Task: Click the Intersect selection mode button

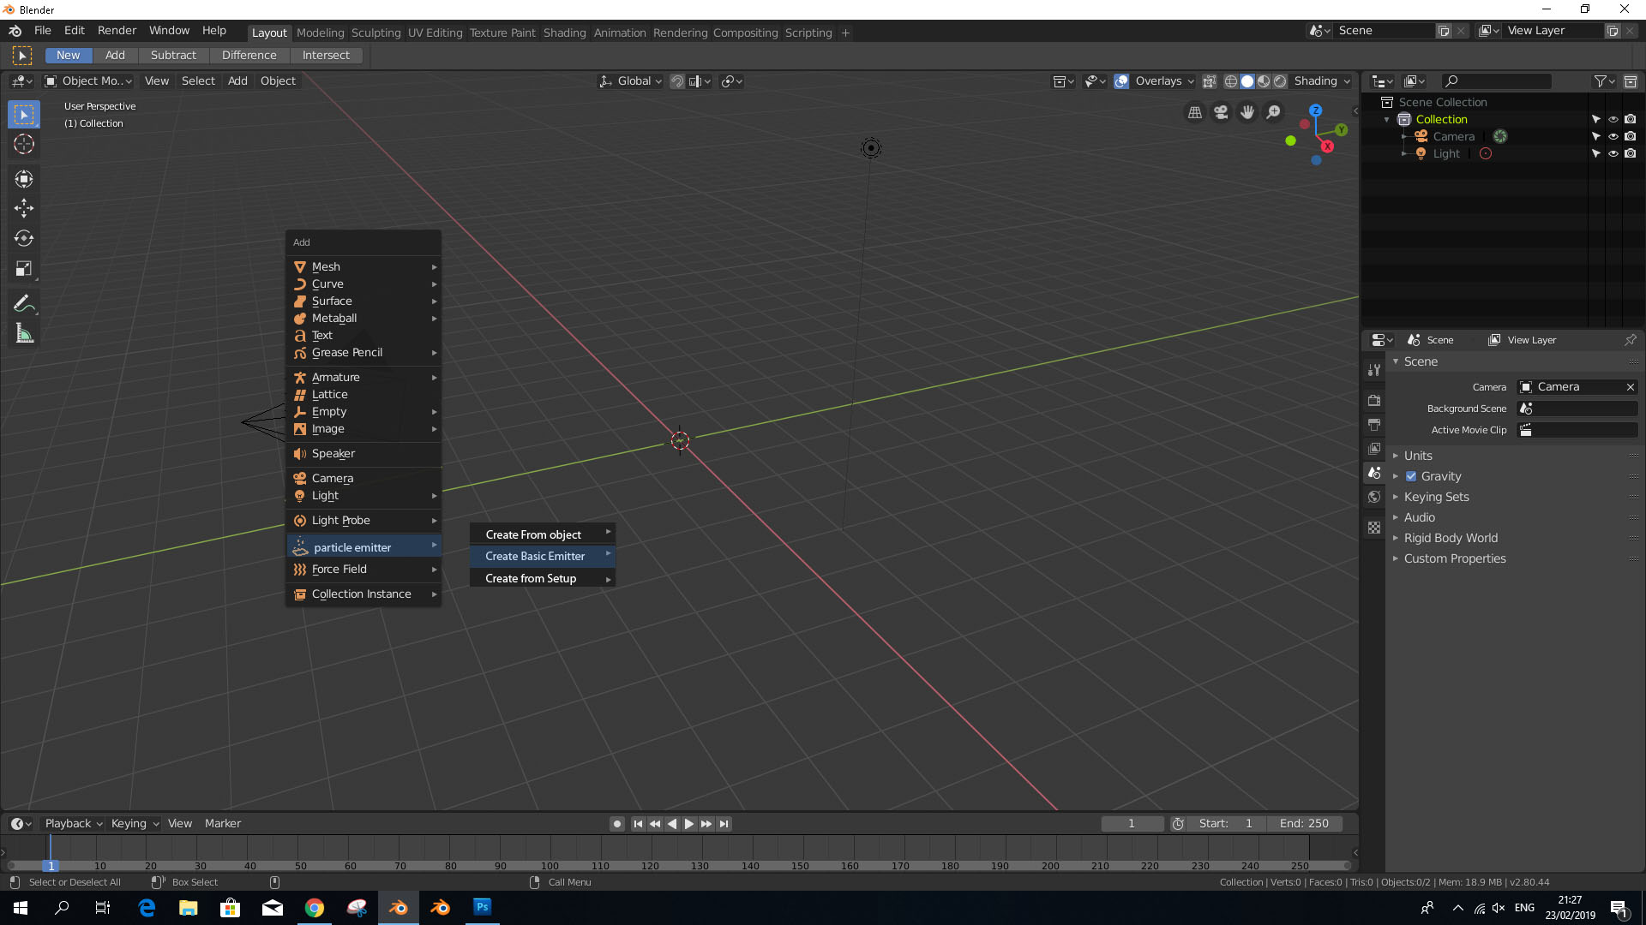Action: click(326, 55)
